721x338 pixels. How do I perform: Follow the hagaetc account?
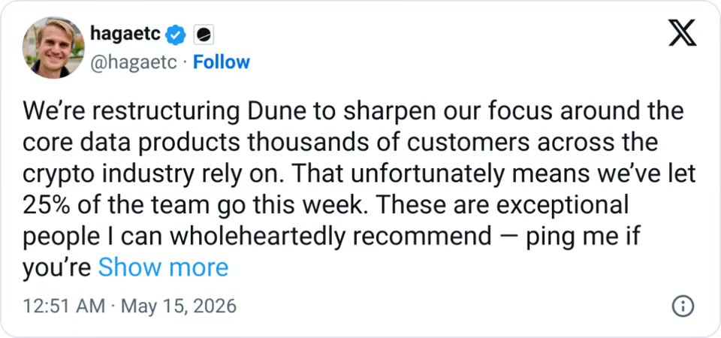221,62
